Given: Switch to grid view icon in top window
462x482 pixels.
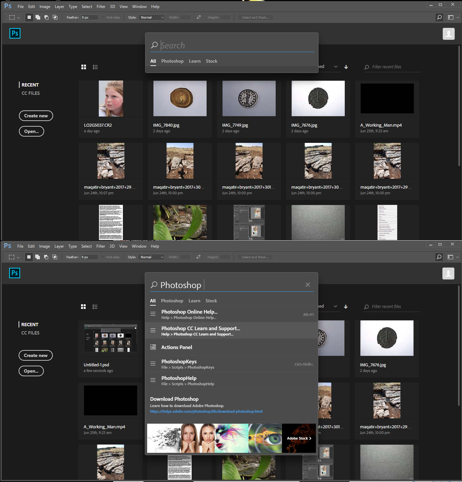Looking at the screenshot, I should 84,67.
